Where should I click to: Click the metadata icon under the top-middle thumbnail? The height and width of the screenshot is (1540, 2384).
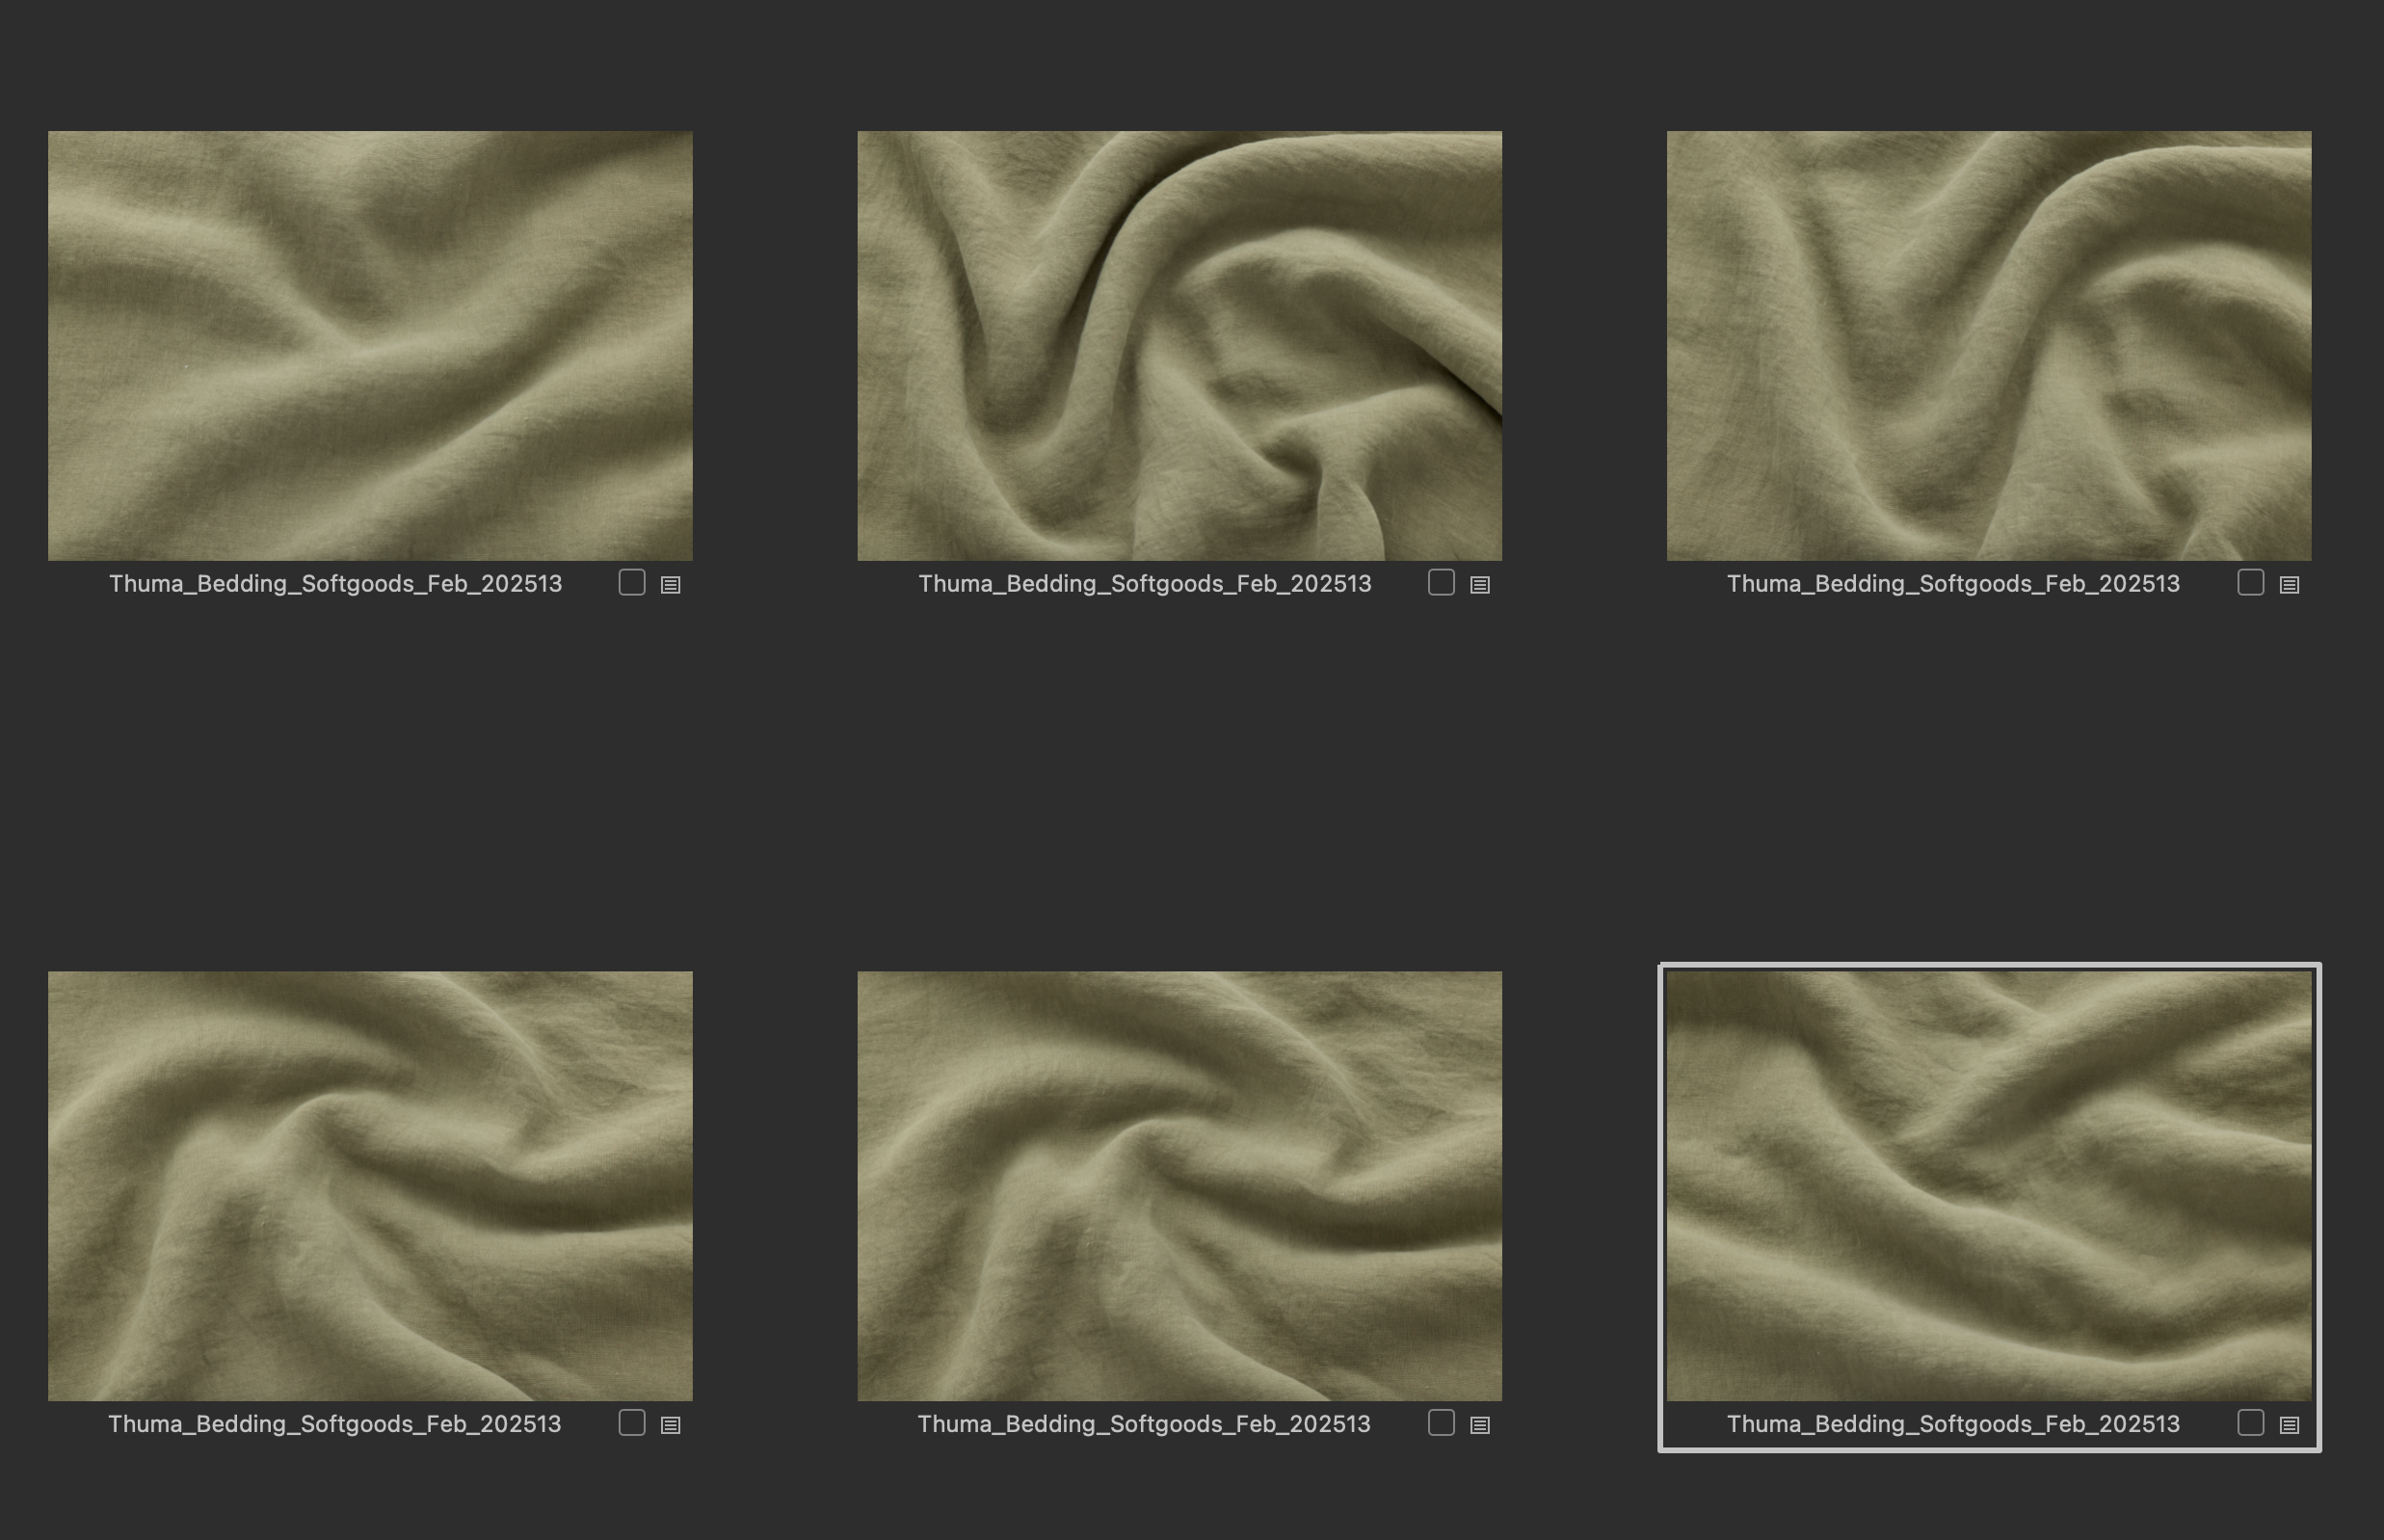(x=1480, y=585)
